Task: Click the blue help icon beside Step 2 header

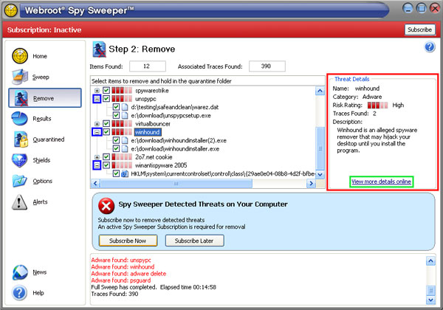Action: coord(430,46)
